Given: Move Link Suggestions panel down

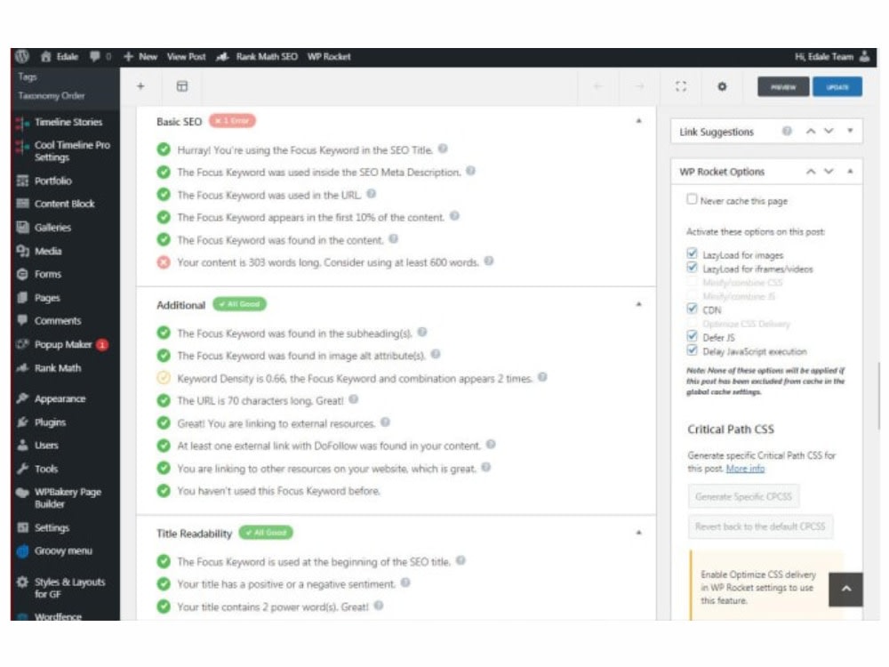Looking at the screenshot, I should [x=829, y=131].
